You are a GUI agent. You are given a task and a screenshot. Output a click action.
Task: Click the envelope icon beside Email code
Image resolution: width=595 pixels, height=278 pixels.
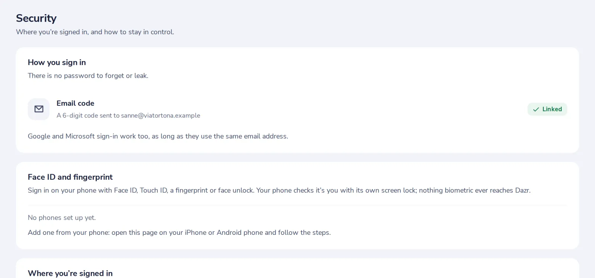39,109
